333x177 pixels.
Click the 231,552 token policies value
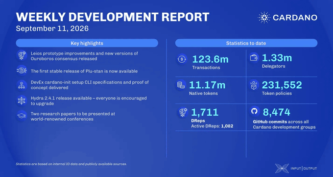click(282, 85)
